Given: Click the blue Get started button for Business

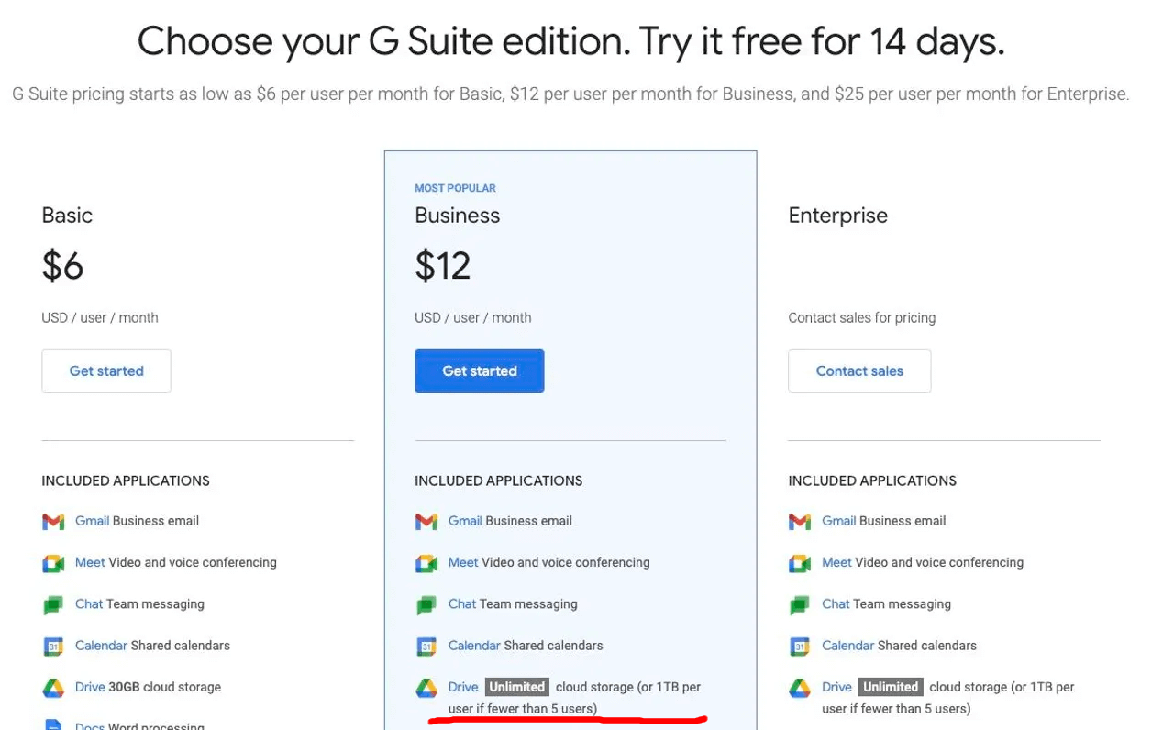Looking at the screenshot, I should (x=480, y=371).
